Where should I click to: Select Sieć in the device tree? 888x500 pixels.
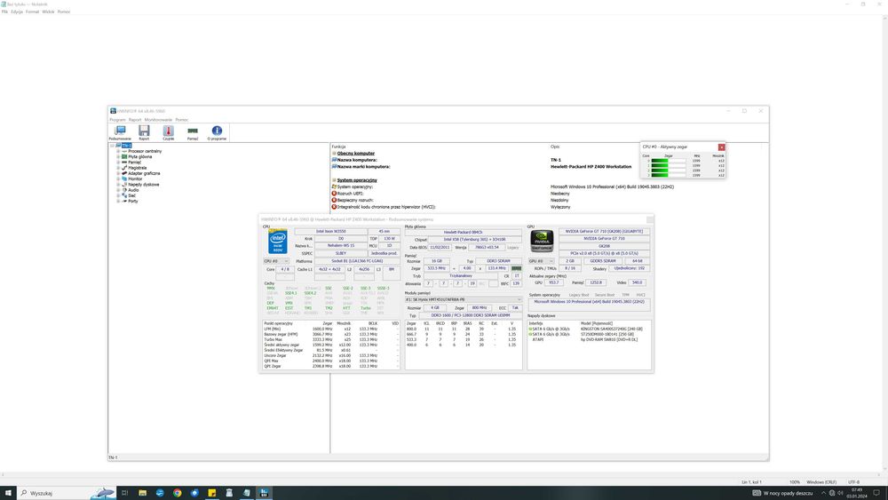click(132, 196)
